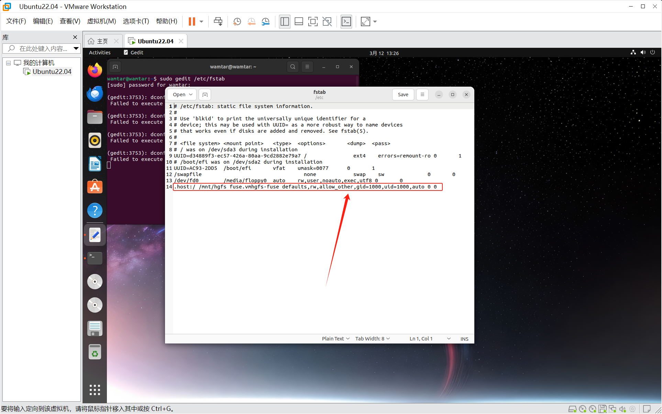Launch Firefox from the Ubuntu dock
This screenshot has height=414, width=662.
[x=95, y=70]
